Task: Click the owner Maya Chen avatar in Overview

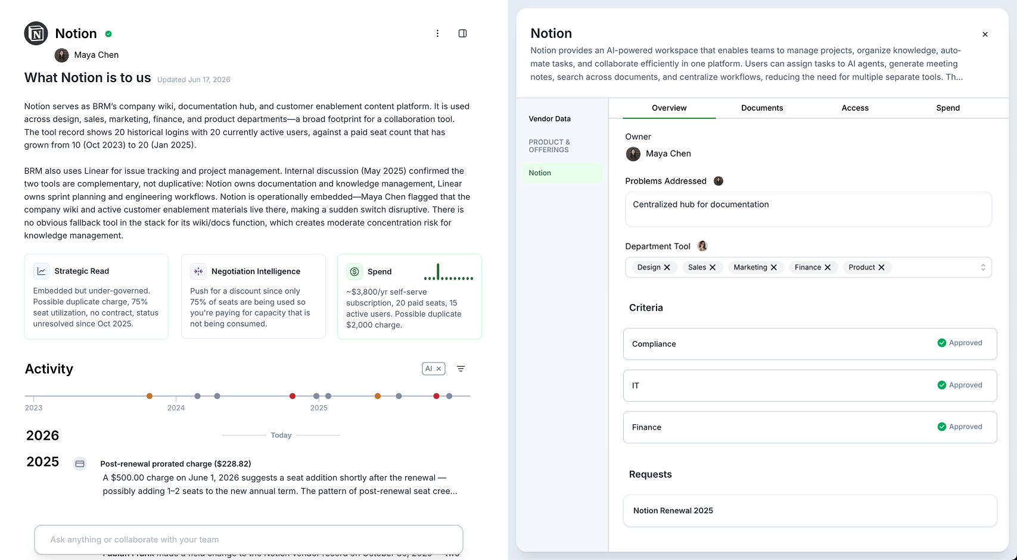Action: (x=633, y=154)
